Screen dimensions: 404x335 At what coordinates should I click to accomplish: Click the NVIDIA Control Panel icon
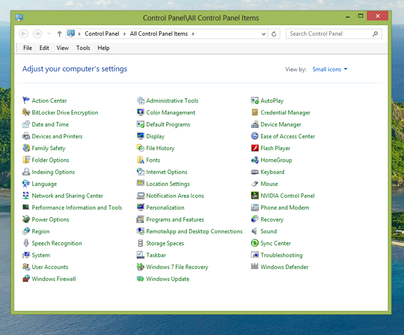[255, 195]
